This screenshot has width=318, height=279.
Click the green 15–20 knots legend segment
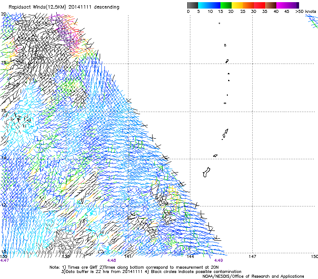[226, 5]
